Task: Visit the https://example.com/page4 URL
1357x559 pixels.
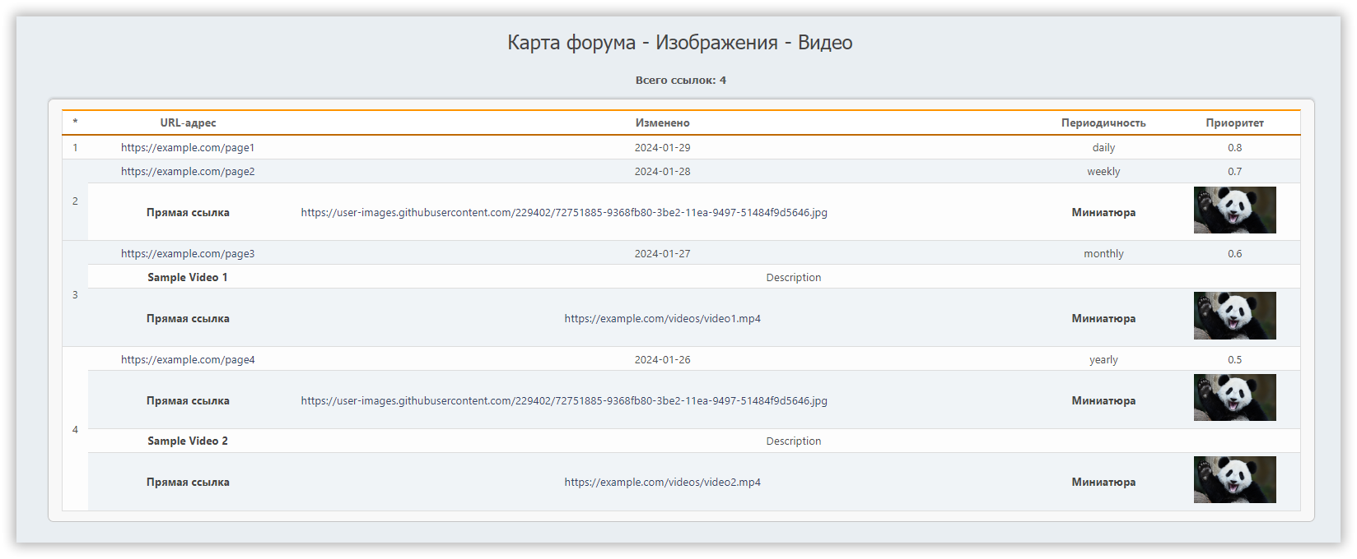Action: [x=188, y=360]
